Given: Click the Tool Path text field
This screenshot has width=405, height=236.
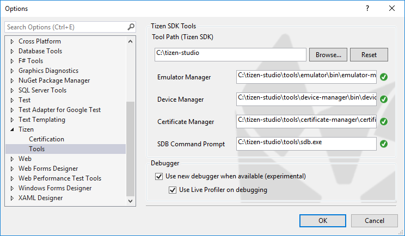Looking at the screenshot, I should [230, 54].
